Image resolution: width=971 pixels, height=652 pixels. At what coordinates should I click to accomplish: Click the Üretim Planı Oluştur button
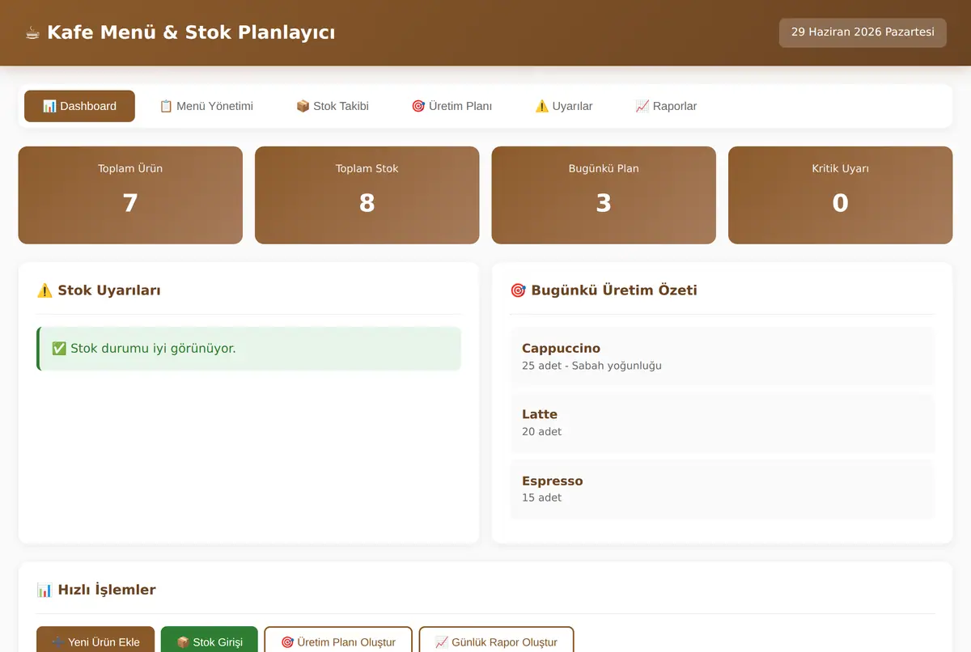[338, 641]
